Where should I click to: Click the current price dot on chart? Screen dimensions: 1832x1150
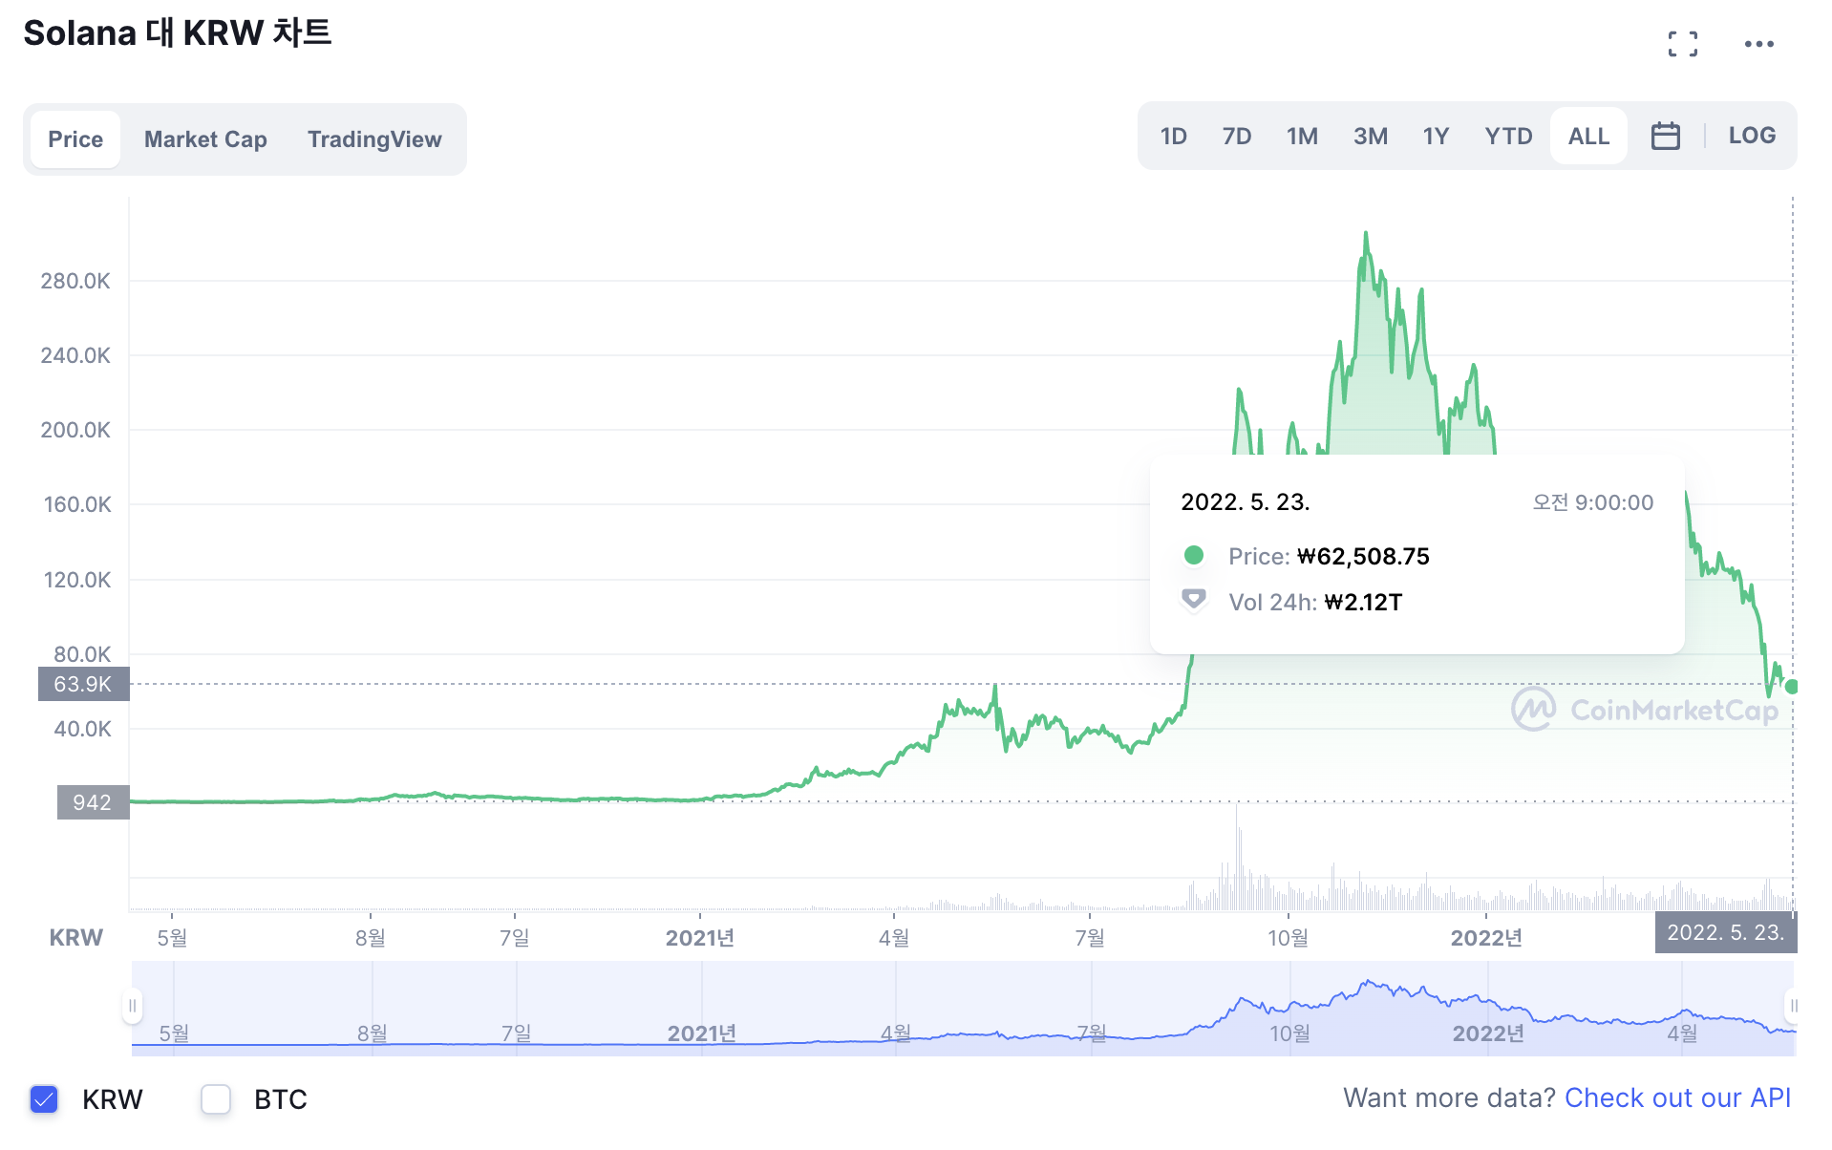coord(1792,687)
